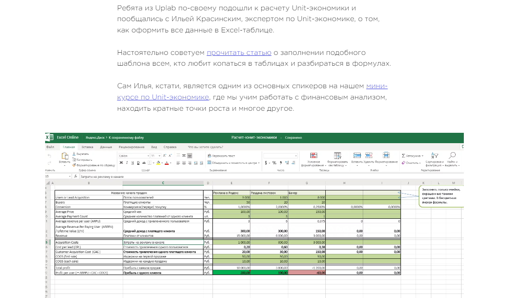Click Форматировать как таблицу icon
Viewport: 513px width, 298px height.
click(337, 155)
